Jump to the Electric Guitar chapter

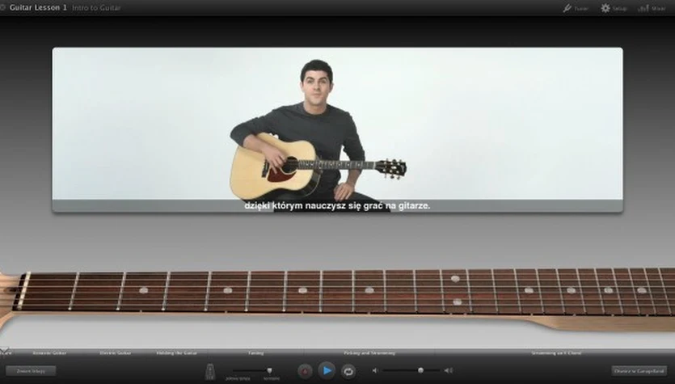pyautogui.click(x=114, y=353)
